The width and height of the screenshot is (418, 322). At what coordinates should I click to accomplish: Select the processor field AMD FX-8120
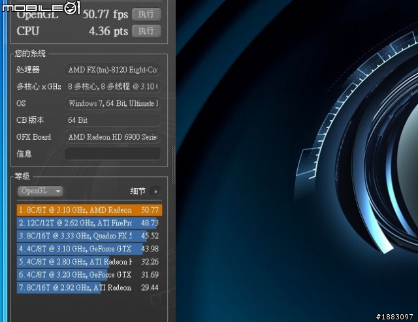pos(113,70)
